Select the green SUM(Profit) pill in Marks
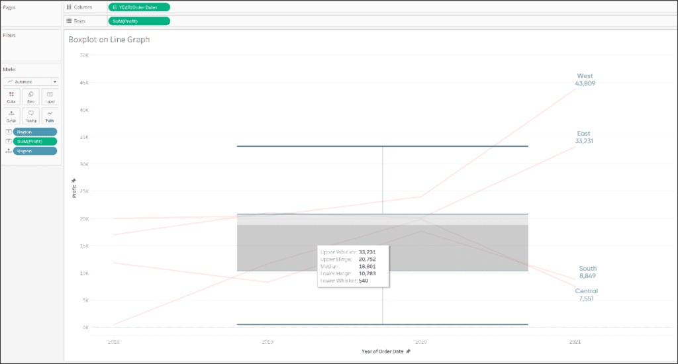Viewport: 678px width, 364px height. click(35, 142)
